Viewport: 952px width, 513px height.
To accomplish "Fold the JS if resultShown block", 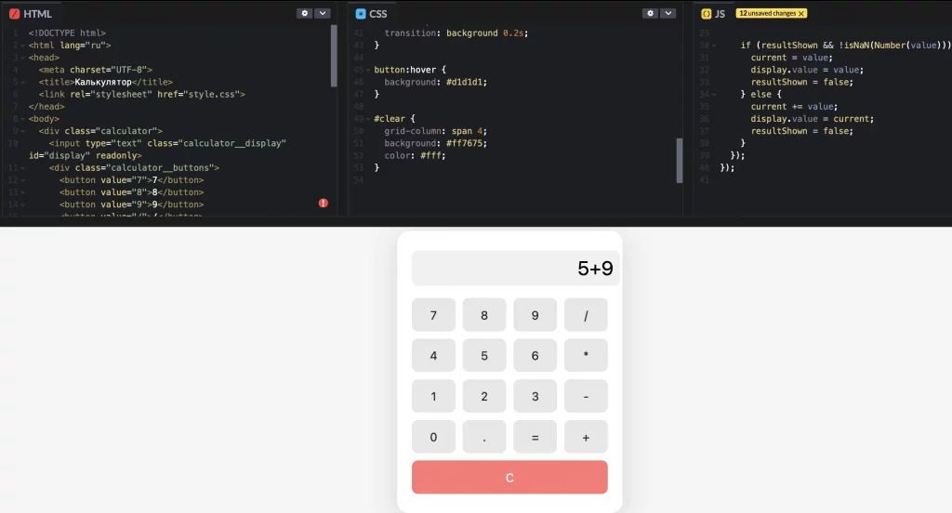I will pyautogui.click(x=714, y=46).
